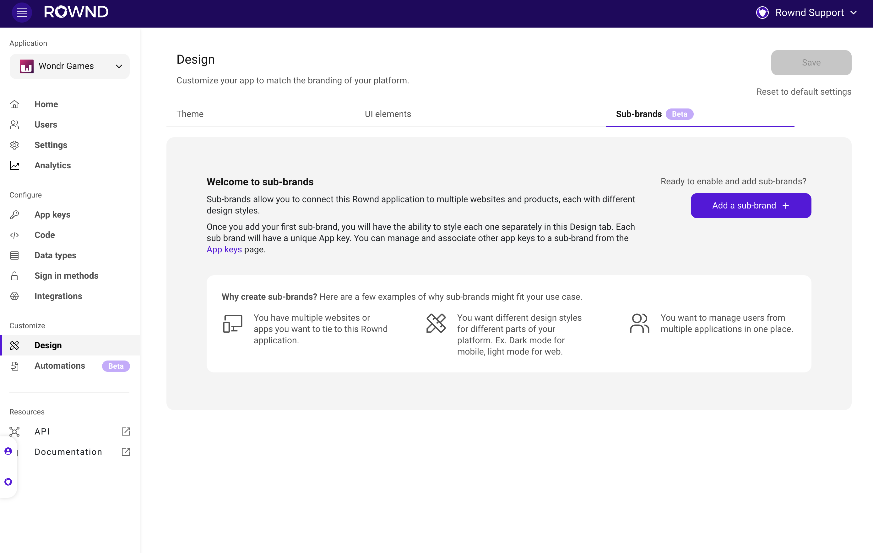Open API external link icon
This screenshot has height=553, width=873.
(126, 431)
